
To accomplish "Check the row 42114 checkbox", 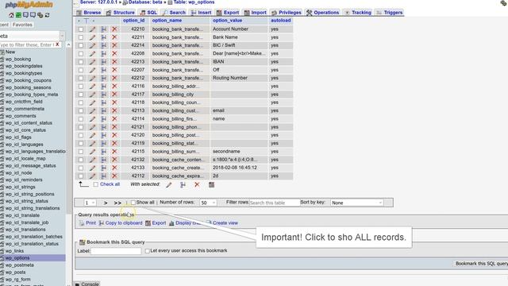I will point(81,119).
